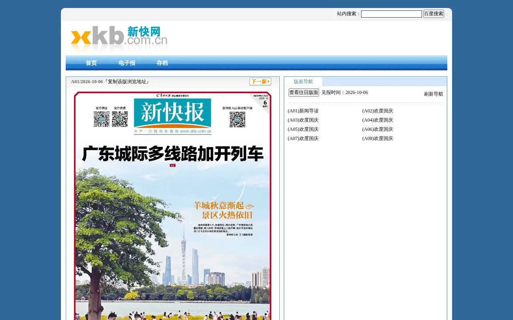The width and height of the screenshot is (513, 320).
Task: Open page (A04)欢度国庆
Action: tap(378, 120)
